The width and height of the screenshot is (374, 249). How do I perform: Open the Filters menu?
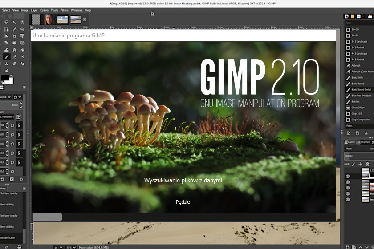click(65, 10)
